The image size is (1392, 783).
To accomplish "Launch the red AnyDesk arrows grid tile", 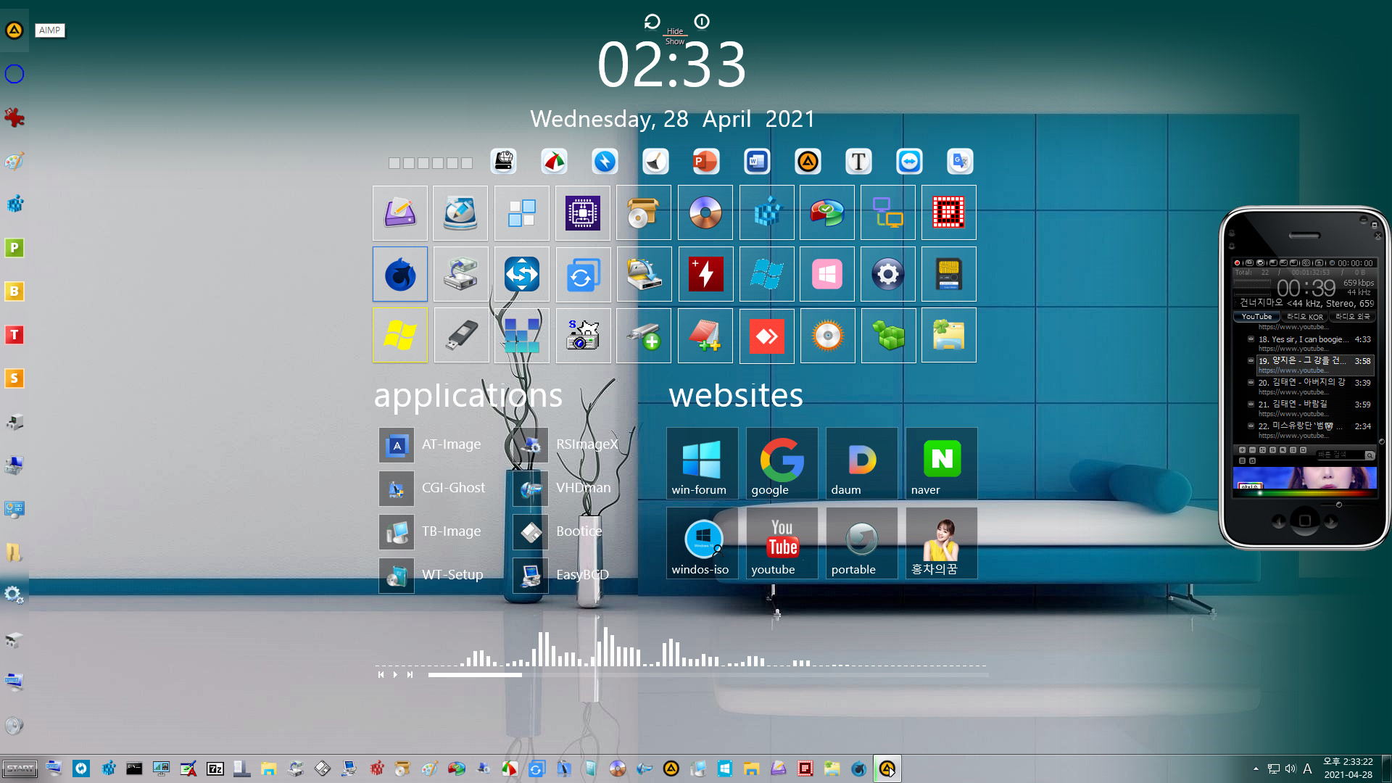I will coord(766,336).
